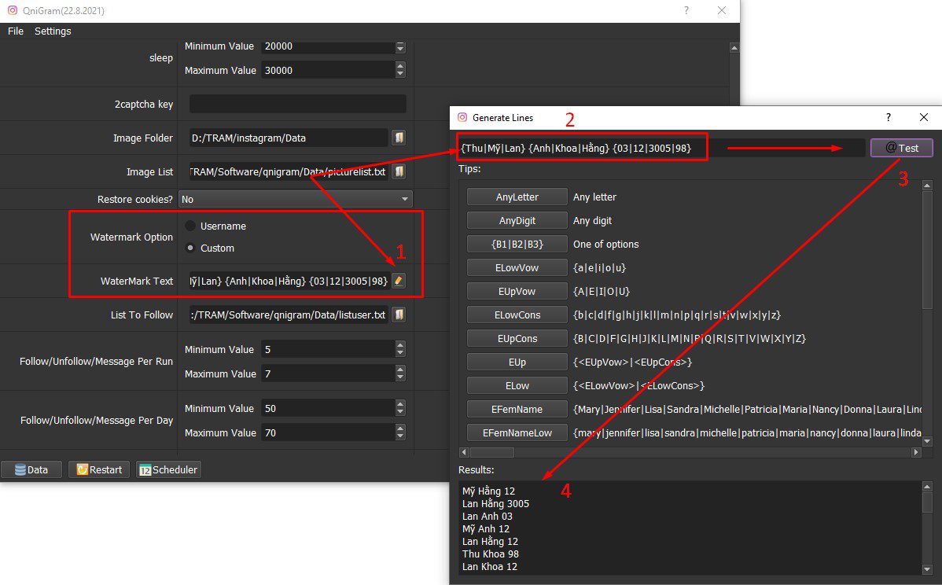942x585 pixels.
Task: Click the 2captcha key input field
Action: coord(298,104)
